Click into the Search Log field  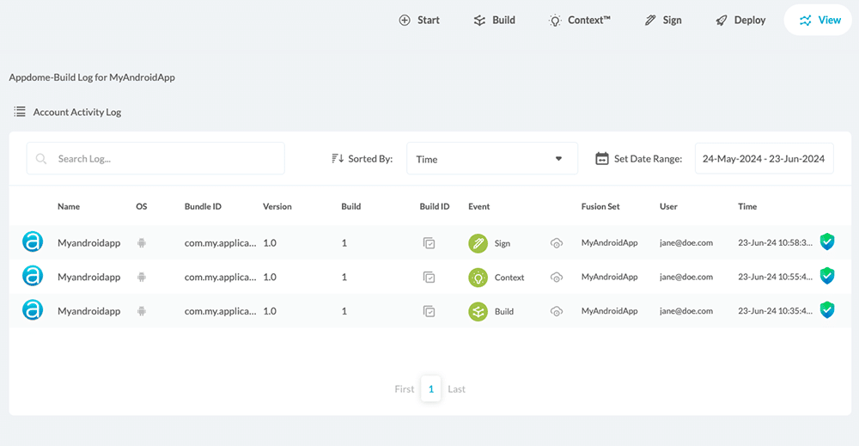tap(163, 159)
